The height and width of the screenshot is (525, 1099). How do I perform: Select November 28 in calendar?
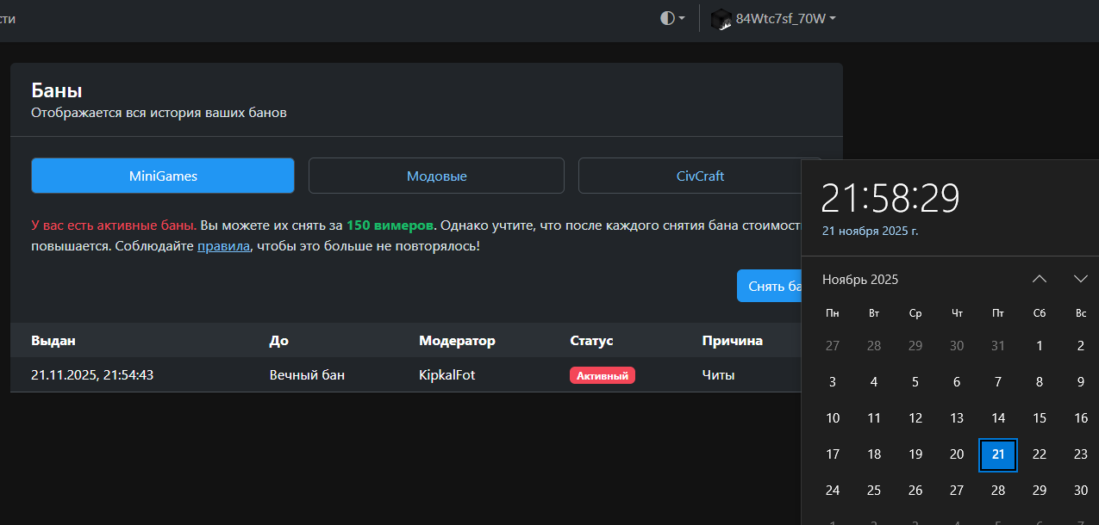click(998, 491)
